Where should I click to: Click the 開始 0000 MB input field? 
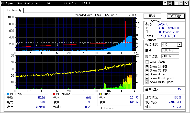pos(170,50)
